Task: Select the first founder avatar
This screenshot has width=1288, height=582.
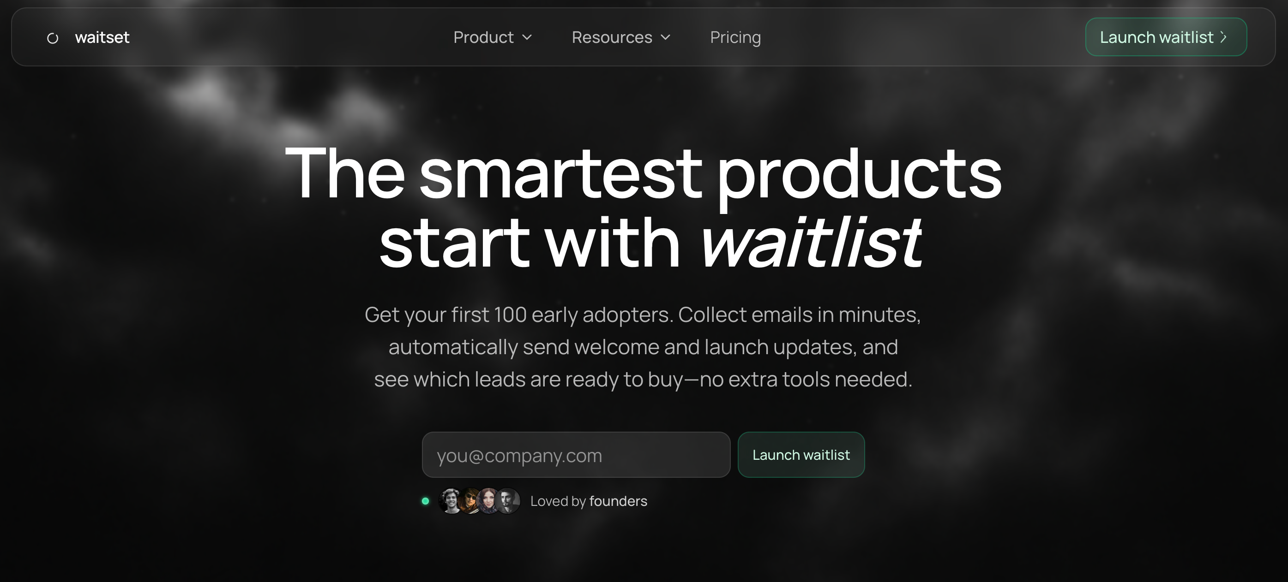Action: click(450, 501)
